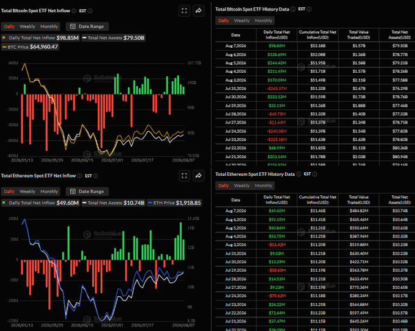
Task: Switch Bitcoin Net Inflow chart to Weekly
Action: pyautogui.click(x=27, y=26)
